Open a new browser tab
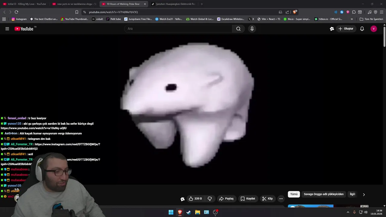386x217 pixels. pos(202,4)
